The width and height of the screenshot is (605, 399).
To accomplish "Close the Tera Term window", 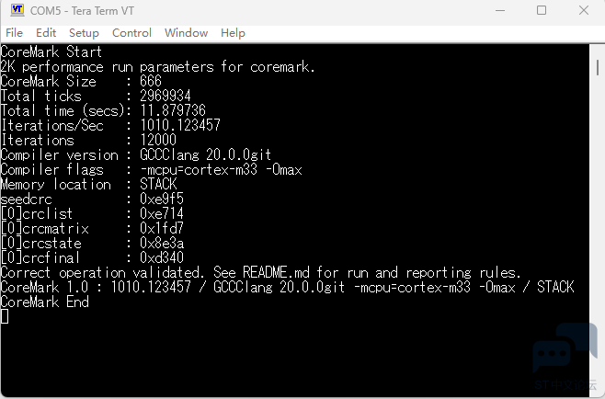I will [583, 10].
